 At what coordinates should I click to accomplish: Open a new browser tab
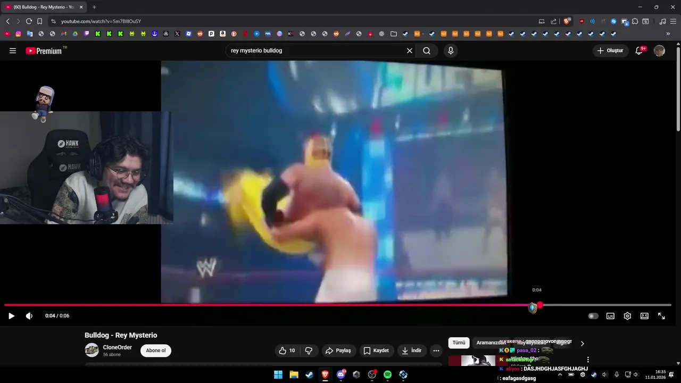click(x=94, y=7)
